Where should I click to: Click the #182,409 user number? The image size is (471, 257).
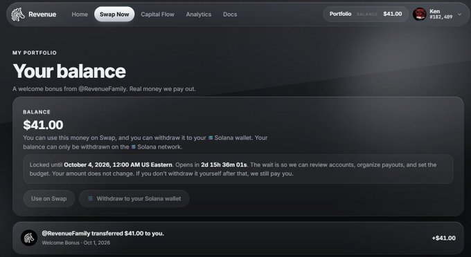point(441,17)
